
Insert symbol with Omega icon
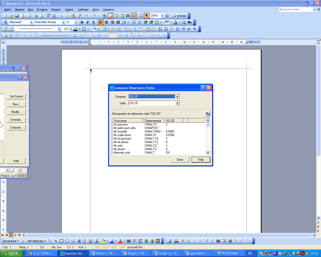coord(177,29)
